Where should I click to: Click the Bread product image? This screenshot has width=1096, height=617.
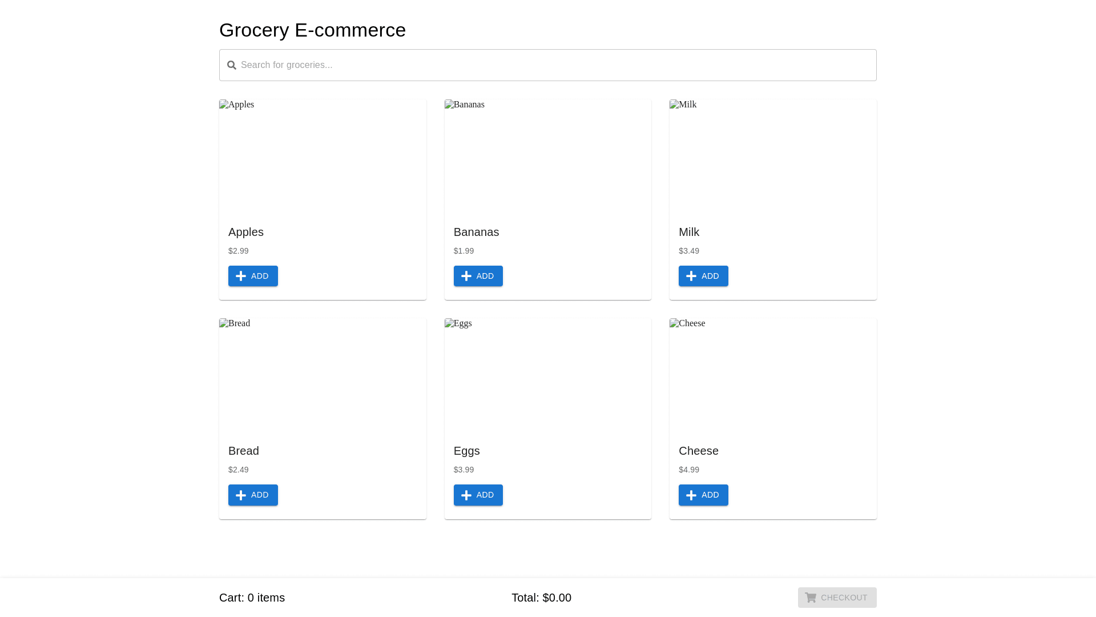pyautogui.click(x=323, y=376)
